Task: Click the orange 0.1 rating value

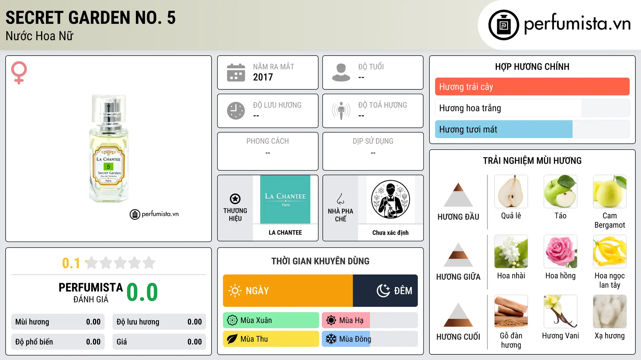Action: [x=71, y=263]
